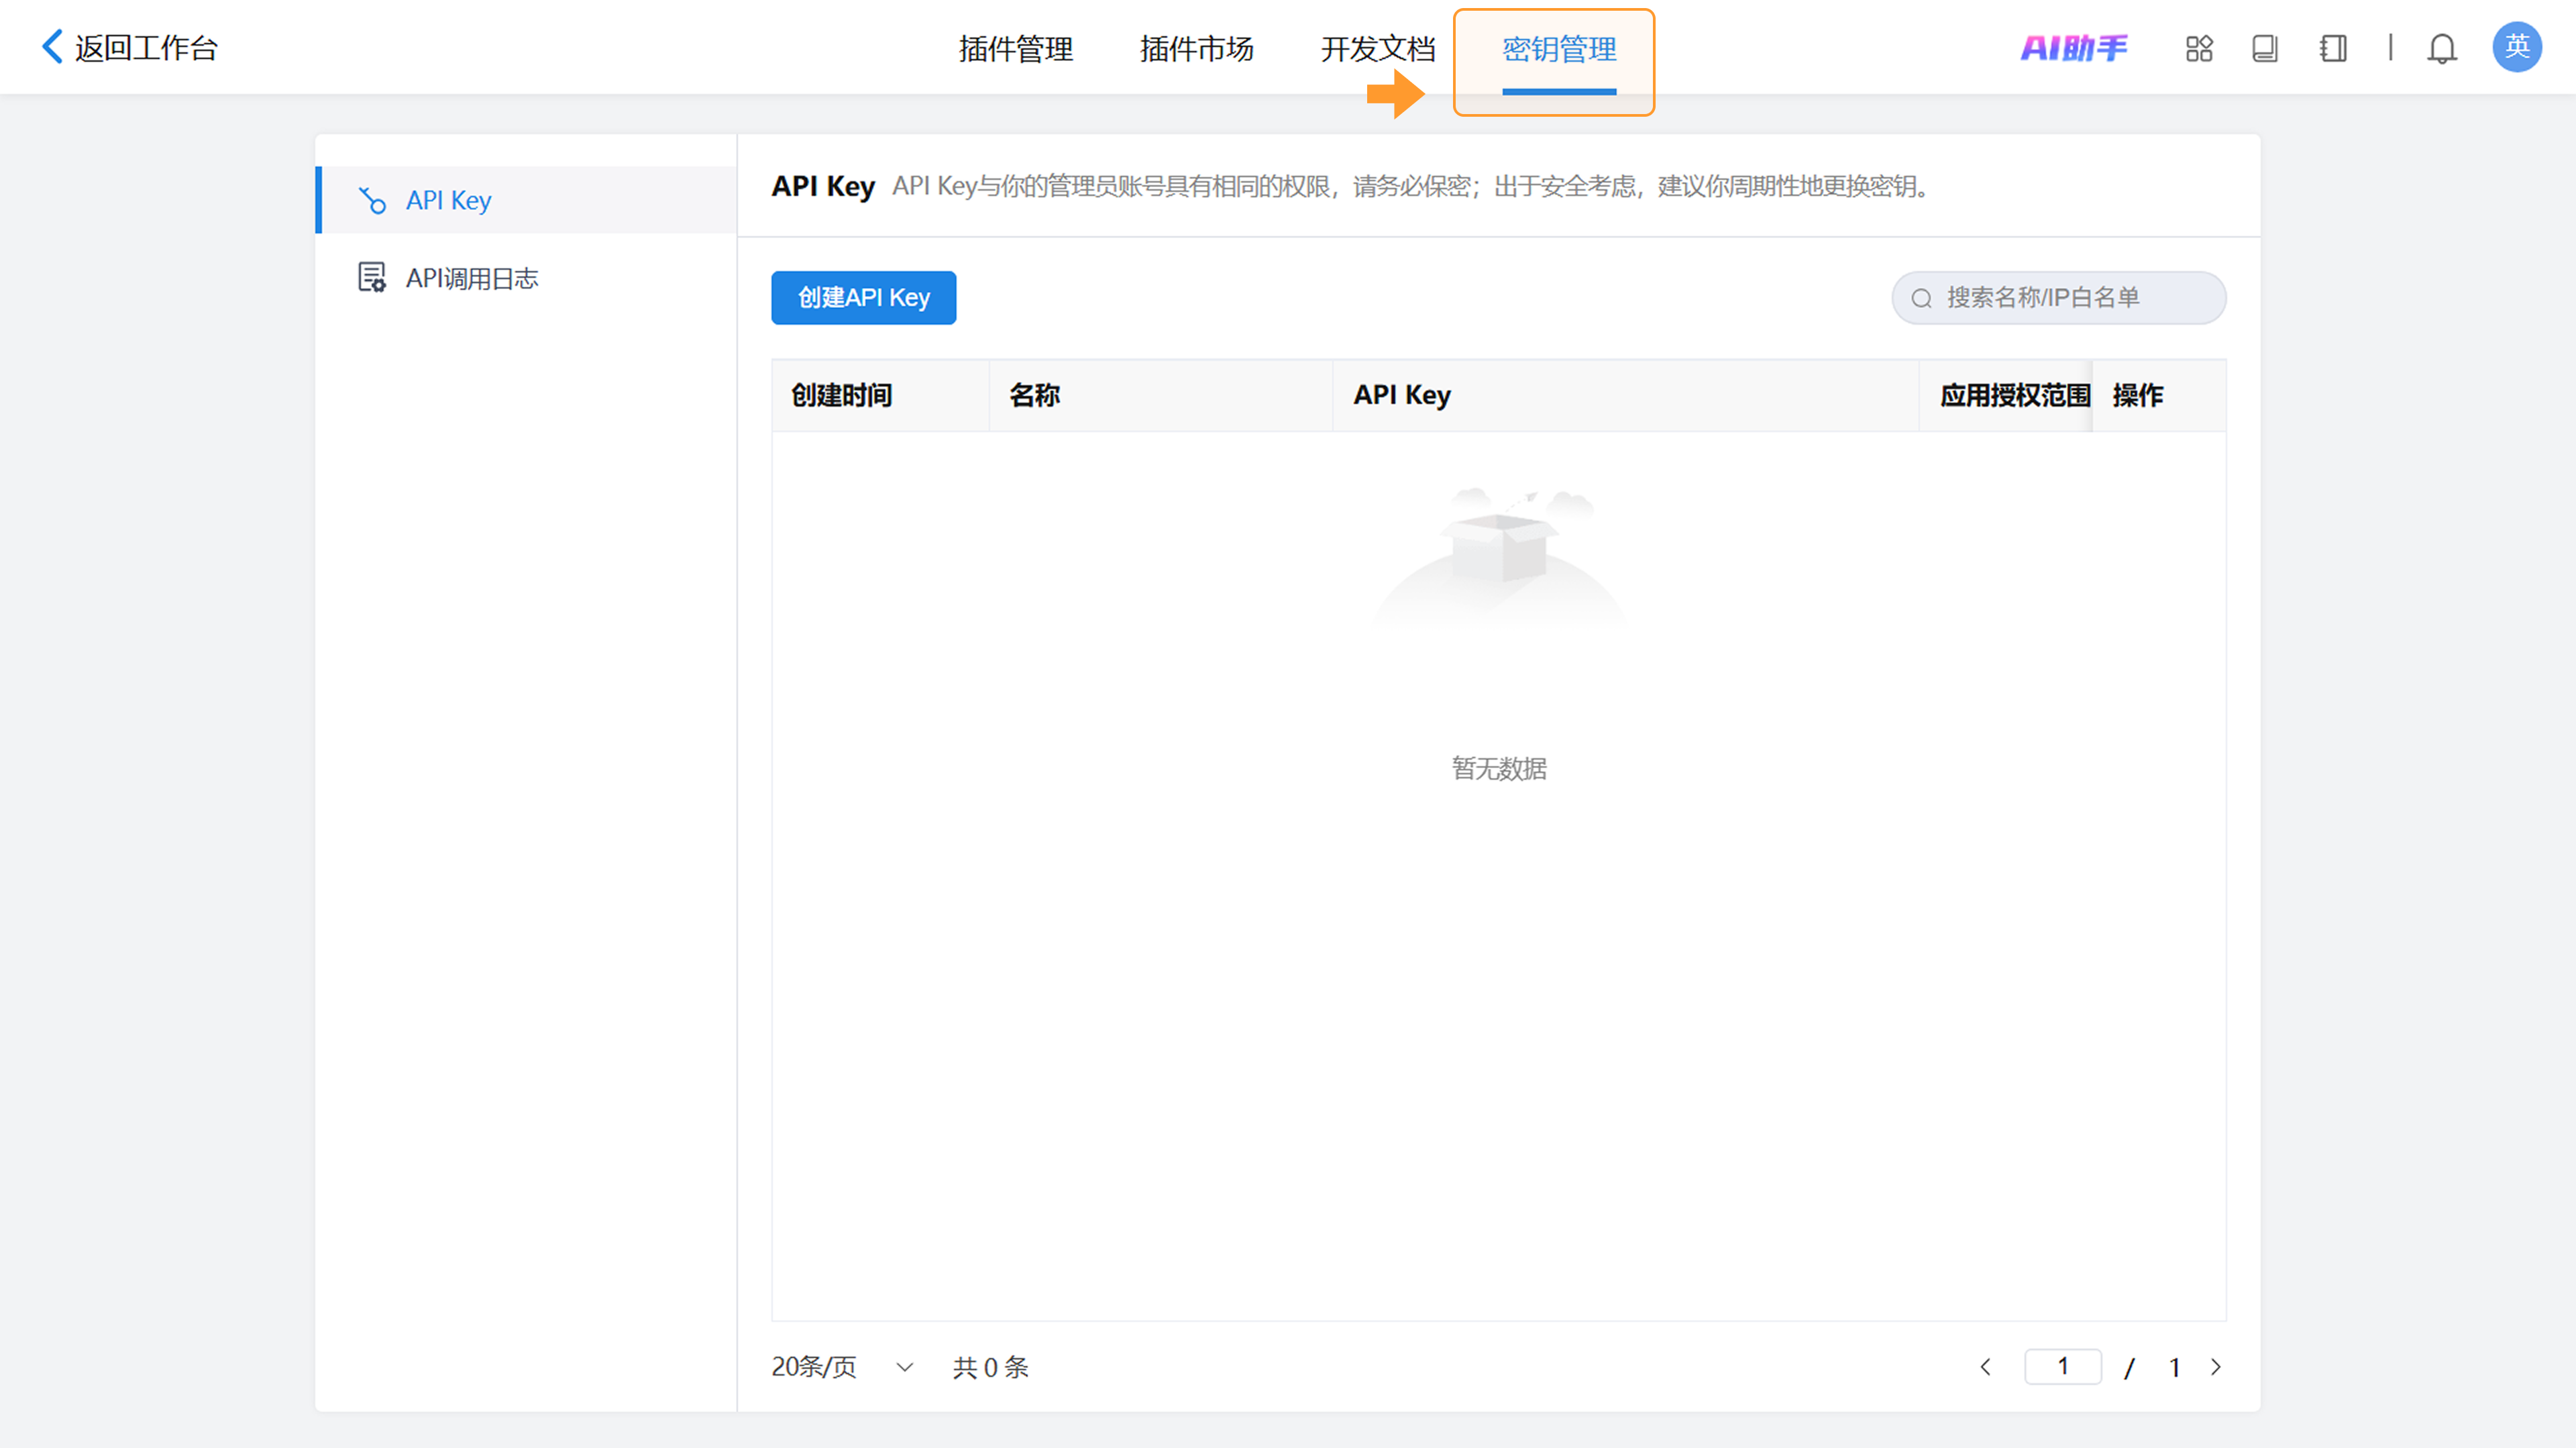Select API调用日志 in the sidebar
The image size is (2576, 1448).
coord(527,277)
